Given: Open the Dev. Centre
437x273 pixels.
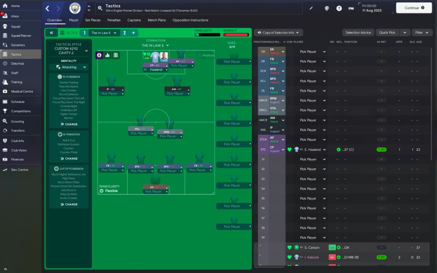Looking at the screenshot, I should tap(19, 170).
